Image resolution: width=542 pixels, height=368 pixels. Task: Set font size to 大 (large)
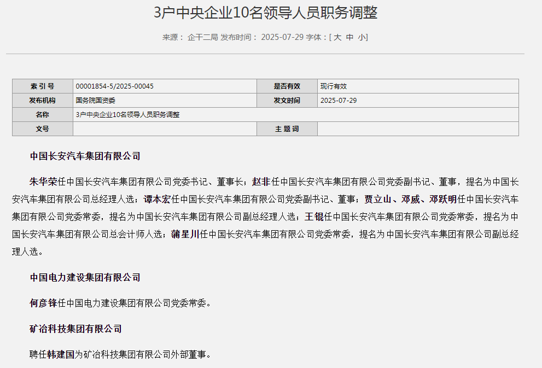(337, 37)
